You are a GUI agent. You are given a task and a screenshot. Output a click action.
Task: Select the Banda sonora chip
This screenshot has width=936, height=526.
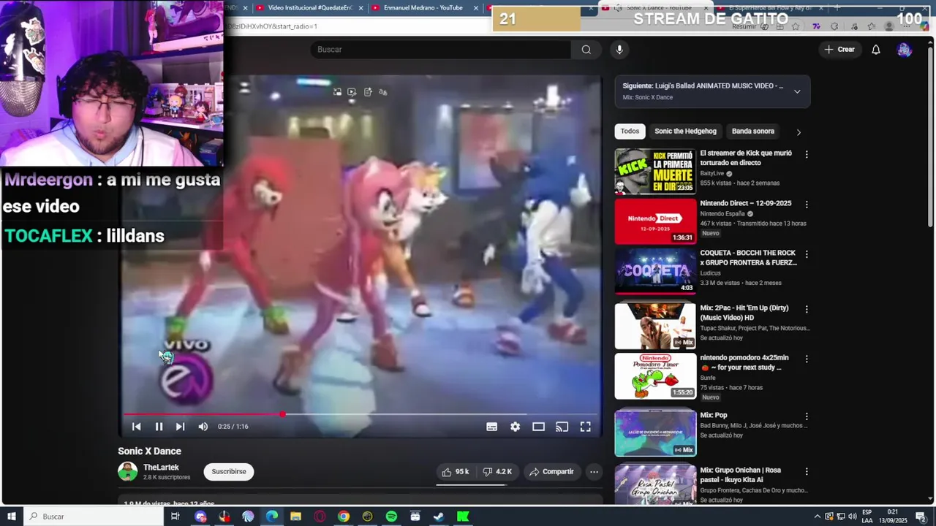click(753, 131)
